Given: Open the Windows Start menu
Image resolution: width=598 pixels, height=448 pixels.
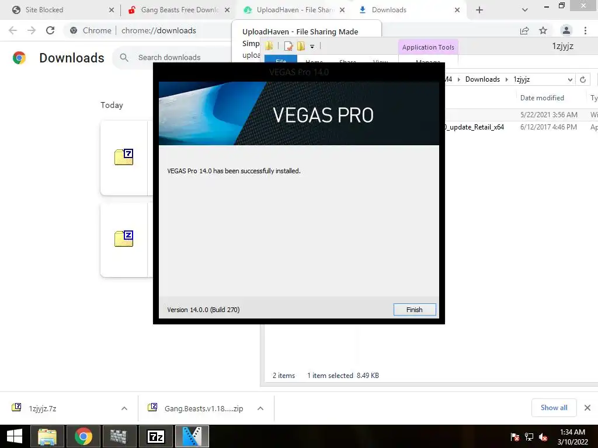Looking at the screenshot, I should pos(15,436).
